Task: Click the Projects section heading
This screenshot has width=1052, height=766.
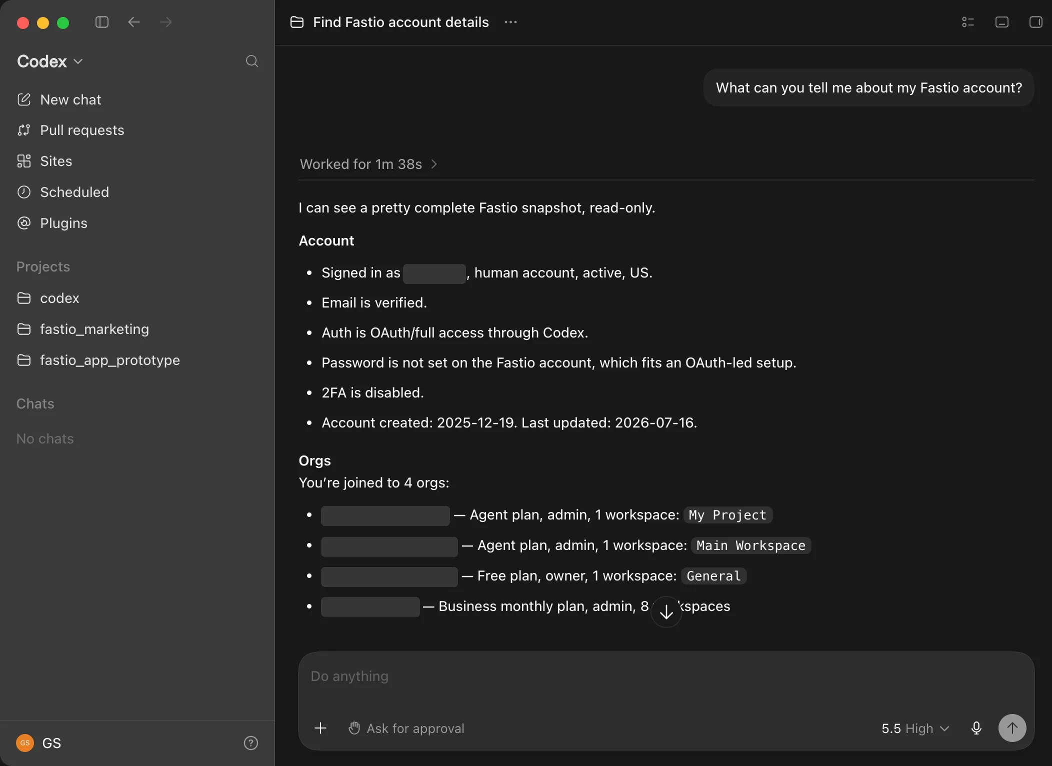Action: pos(43,266)
